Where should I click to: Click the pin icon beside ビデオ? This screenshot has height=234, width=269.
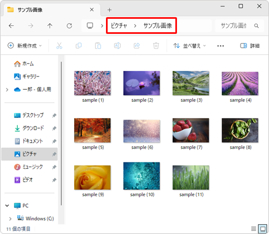[x=54, y=180]
